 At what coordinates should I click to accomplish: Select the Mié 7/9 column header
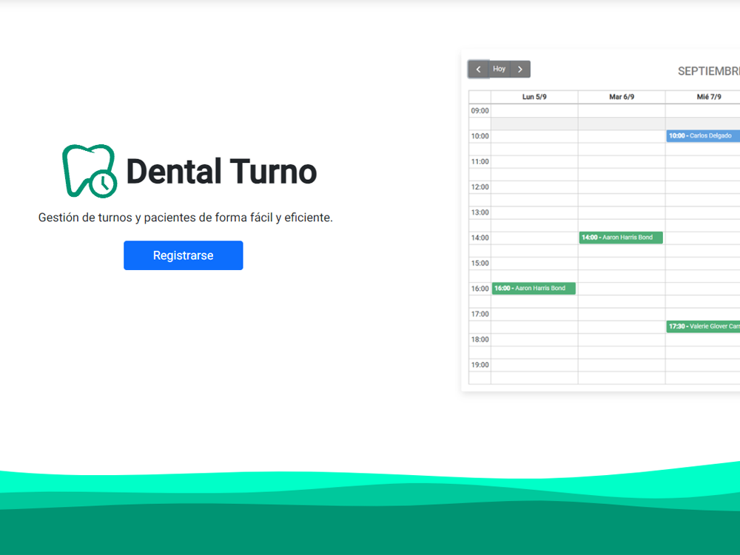pos(703,97)
